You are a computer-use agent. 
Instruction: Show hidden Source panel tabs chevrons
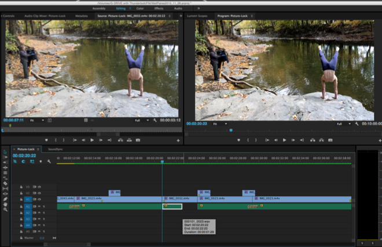181,16
